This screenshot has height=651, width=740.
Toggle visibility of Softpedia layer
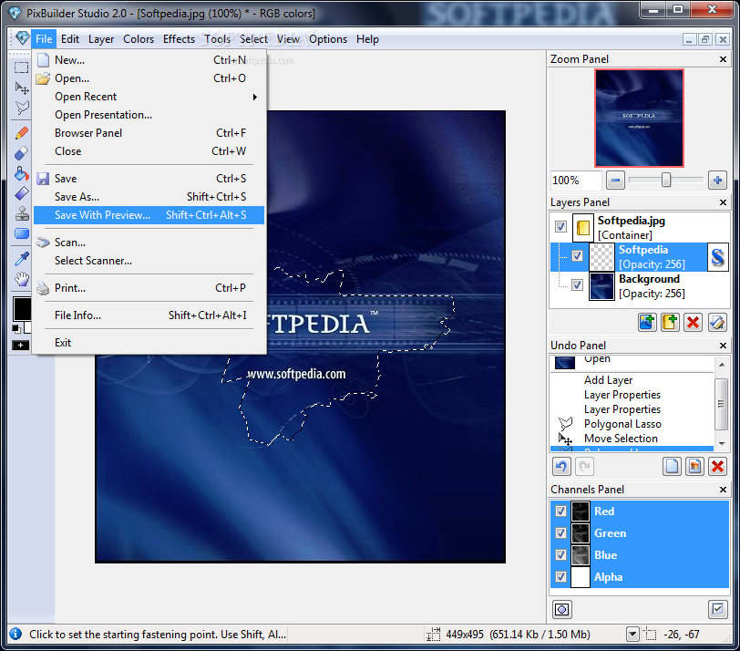click(x=577, y=256)
